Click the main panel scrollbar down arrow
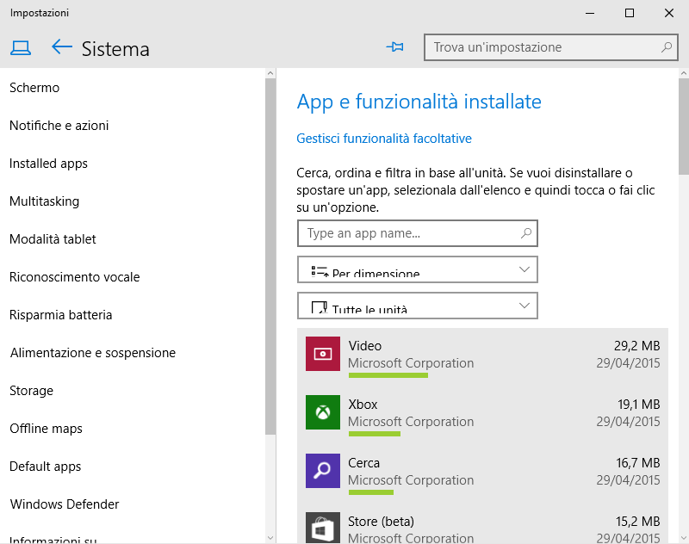 point(684,538)
